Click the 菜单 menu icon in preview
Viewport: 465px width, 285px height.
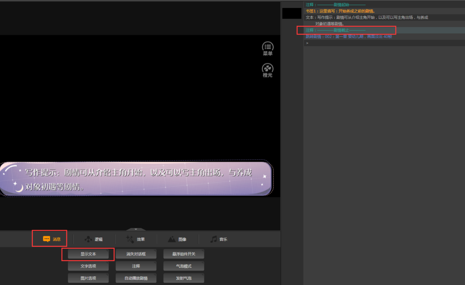coord(267,49)
